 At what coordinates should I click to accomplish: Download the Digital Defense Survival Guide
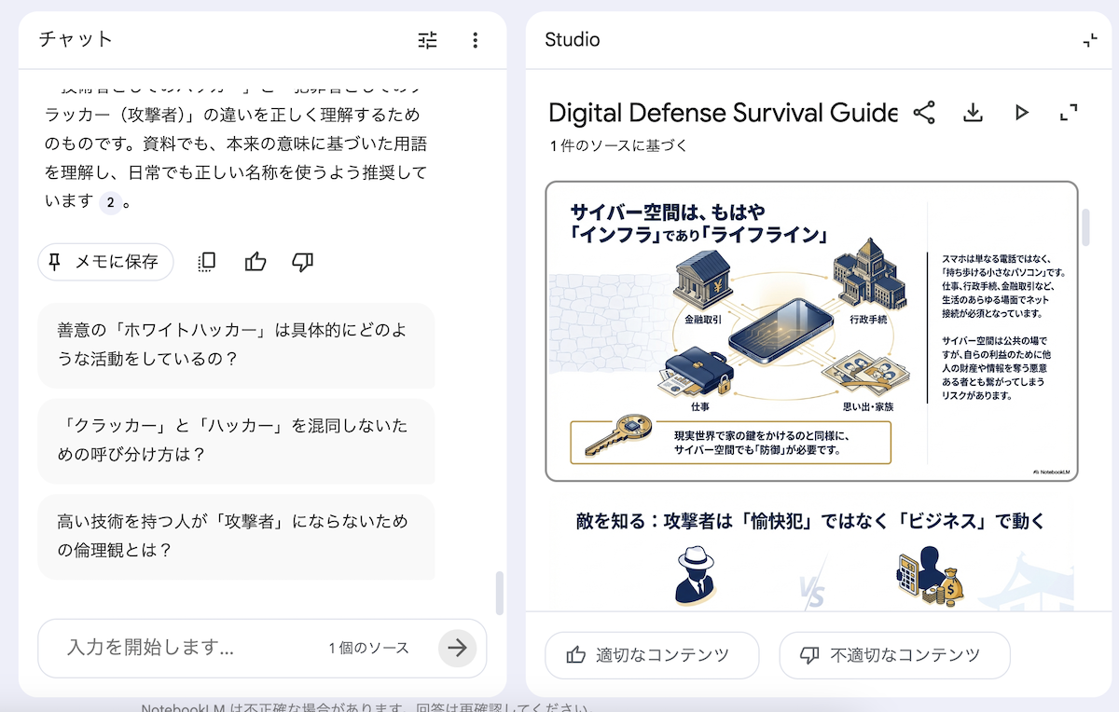973,113
